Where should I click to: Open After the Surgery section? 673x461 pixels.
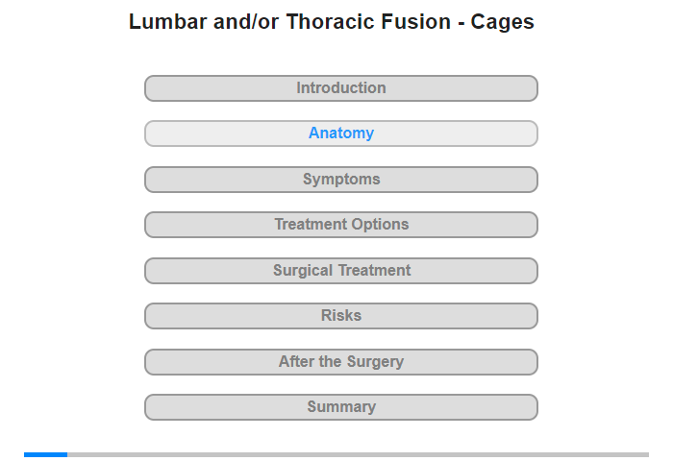point(340,362)
